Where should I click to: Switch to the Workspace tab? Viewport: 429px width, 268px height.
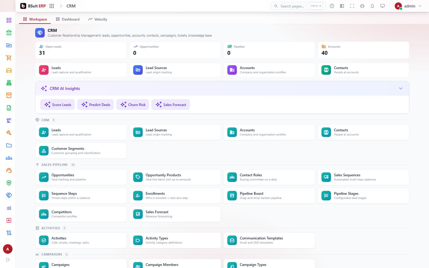(35, 19)
